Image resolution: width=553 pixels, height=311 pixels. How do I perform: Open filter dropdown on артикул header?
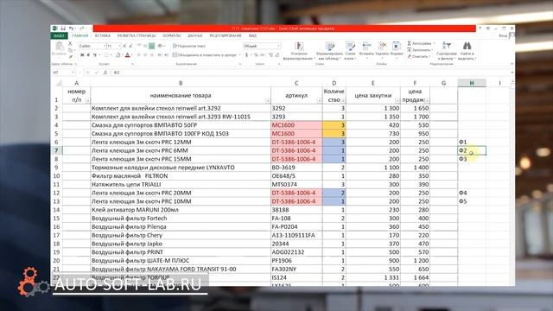coord(319,101)
